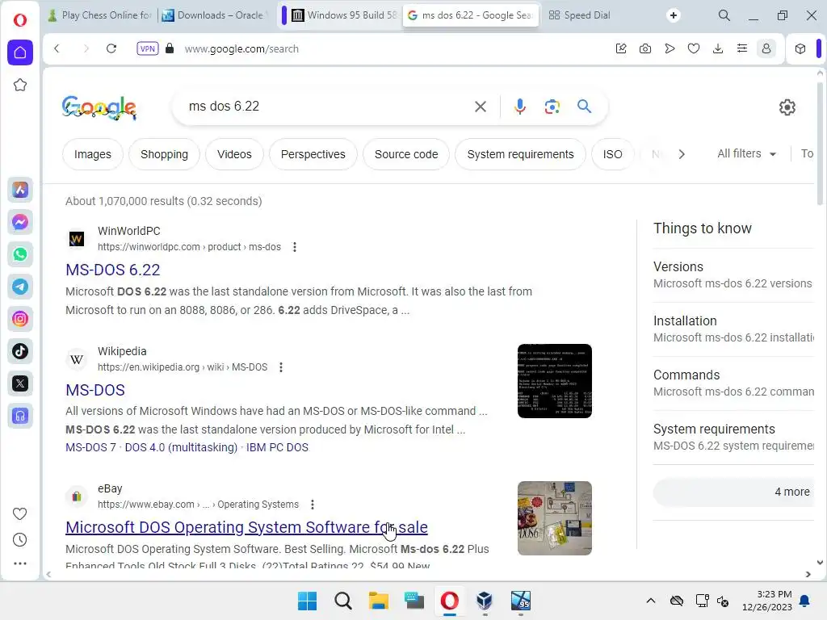Open Google quick settings gear
827x620 pixels.
click(x=787, y=107)
